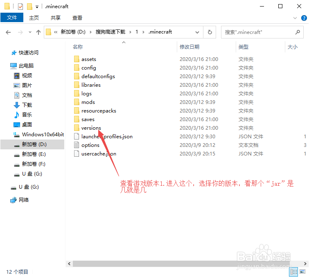
Task: Select the saves folder icon
Action: pyautogui.click(x=77, y=119)
